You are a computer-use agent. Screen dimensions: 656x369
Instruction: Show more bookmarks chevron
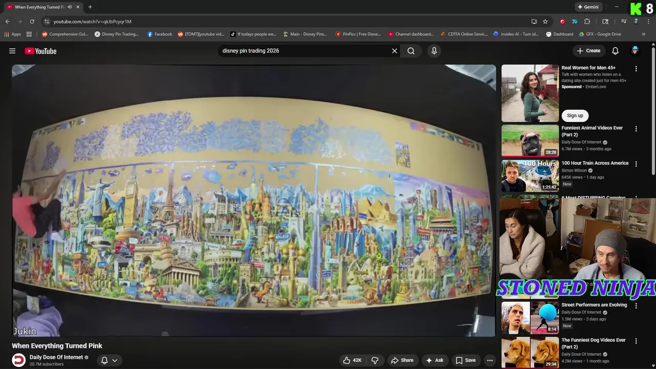click(644, 34)
